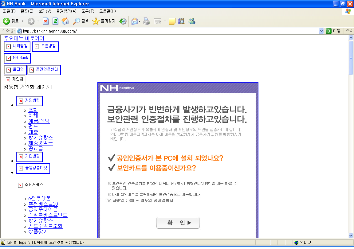Viewport: 354px width, 249px height.
Task: Click the yellow note Discuss icon
Action: tap(172, 21)
